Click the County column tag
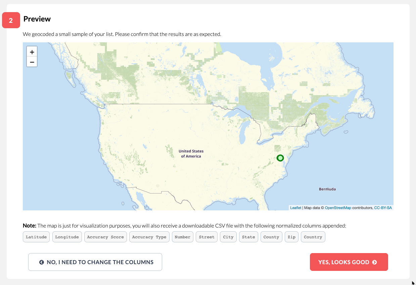The height and width of the screenshot is (285, 416). coord(271,237)
